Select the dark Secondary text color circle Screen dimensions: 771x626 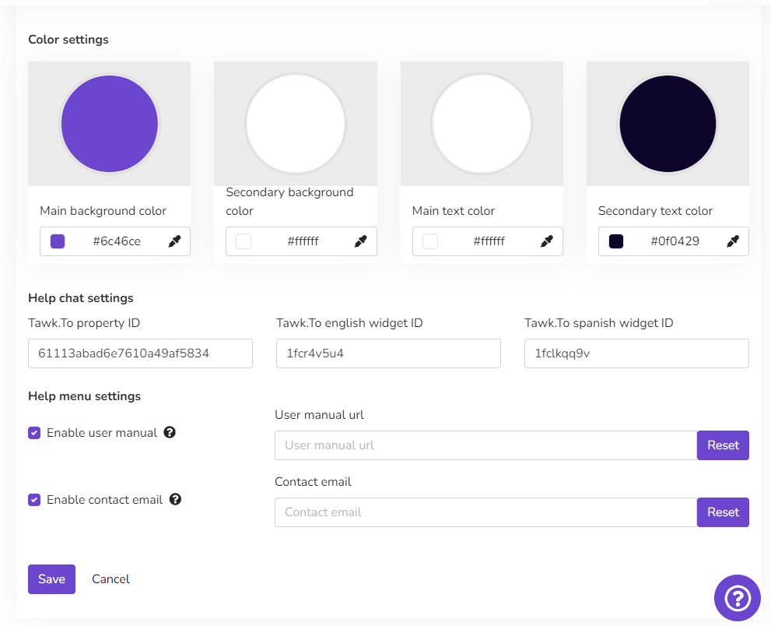tap(668, 124)
